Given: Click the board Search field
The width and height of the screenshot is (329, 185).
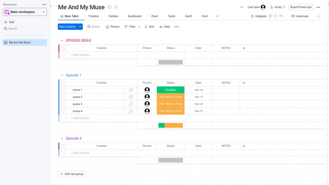Looking at the screenshot, I should pyautogui.click(x=94, y=27).
